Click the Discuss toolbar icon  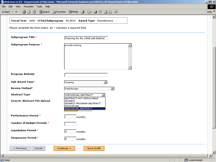(106, 12)
